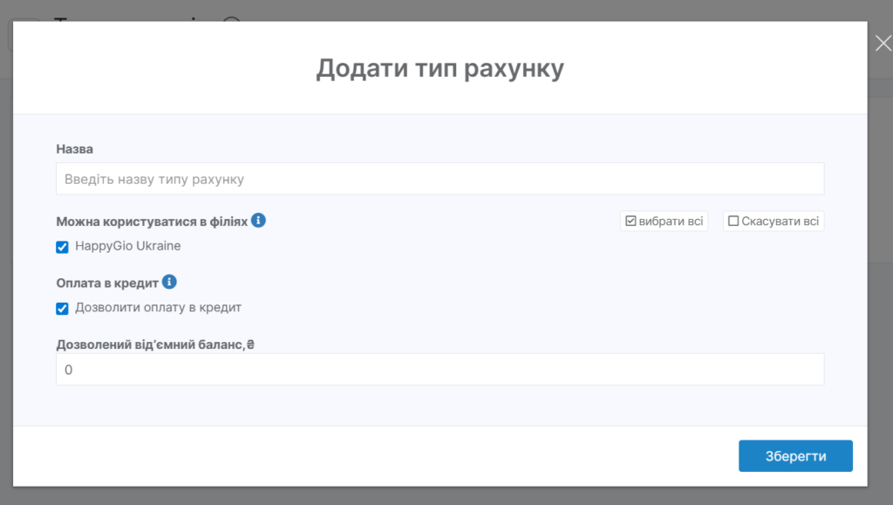
Task: Click the Дозволити оплату в кредит label text
Action: point(158,307)
